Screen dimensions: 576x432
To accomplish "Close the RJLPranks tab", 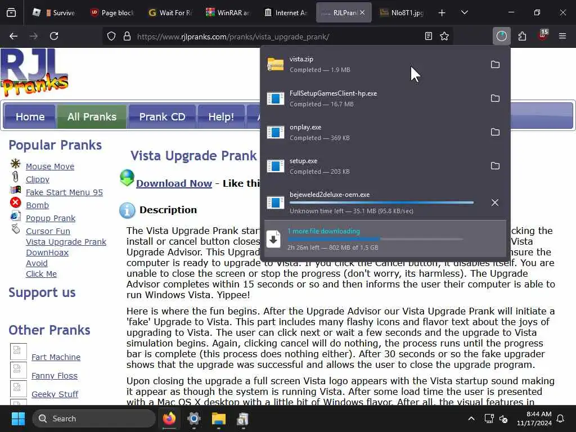I will (x=362, y=12).
